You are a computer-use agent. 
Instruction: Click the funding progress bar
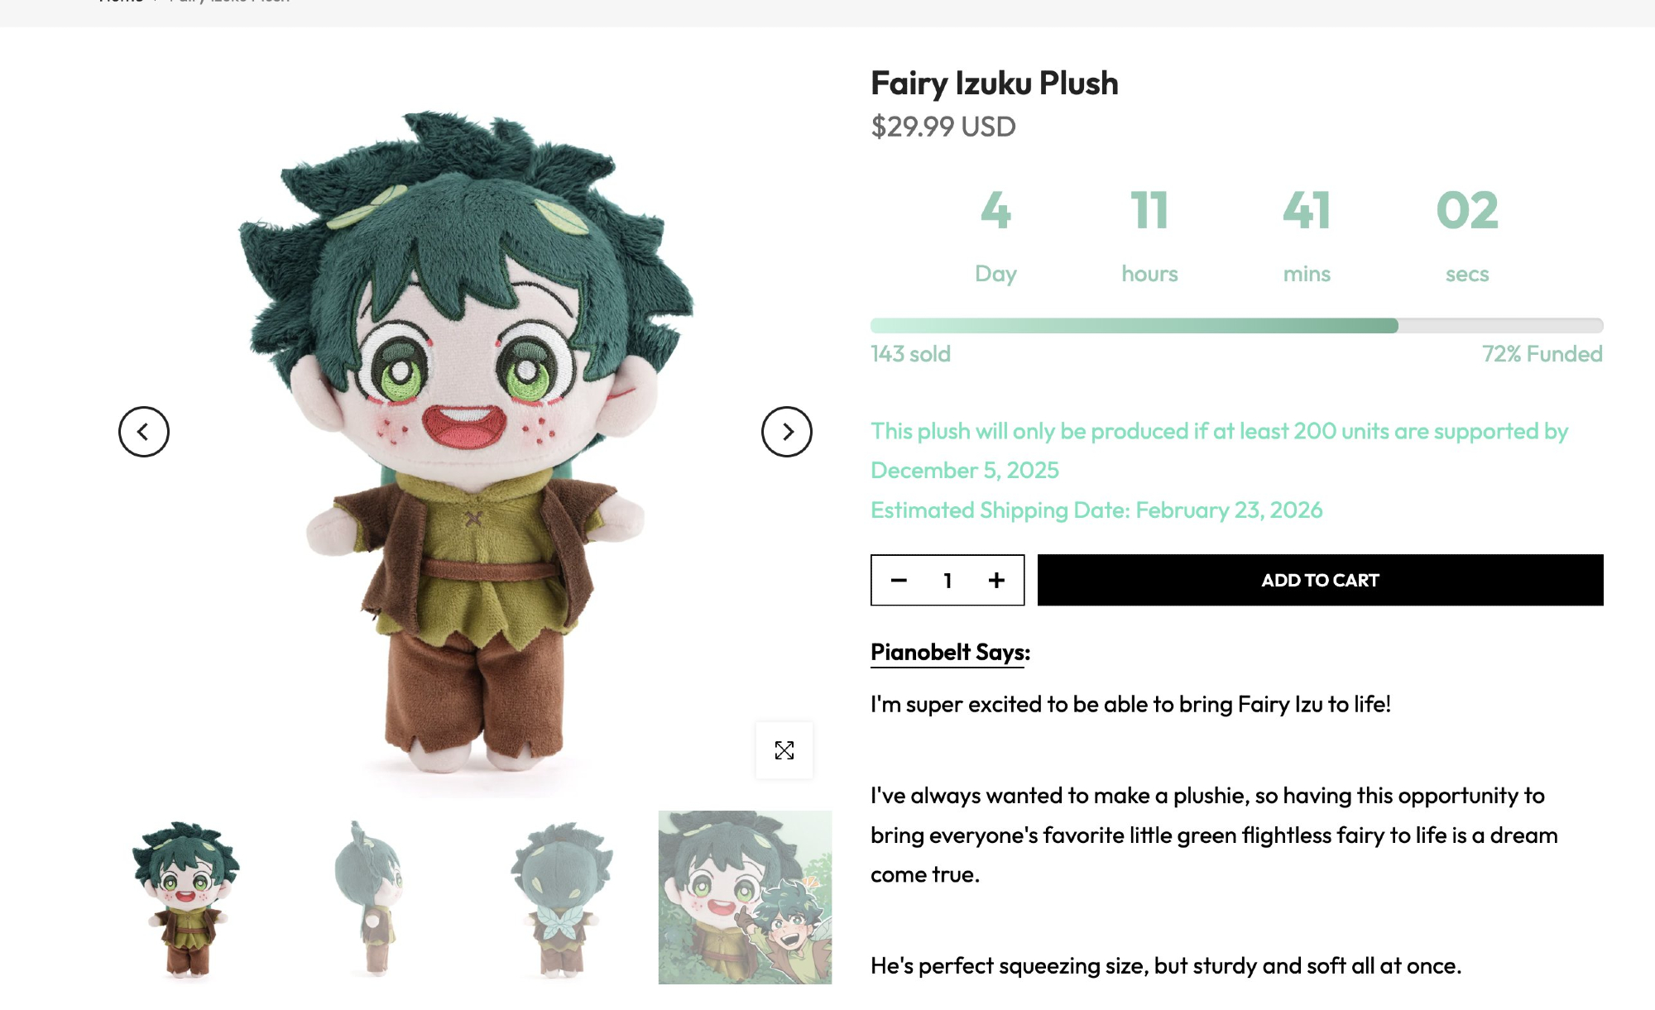click(x=1237, y=326)
